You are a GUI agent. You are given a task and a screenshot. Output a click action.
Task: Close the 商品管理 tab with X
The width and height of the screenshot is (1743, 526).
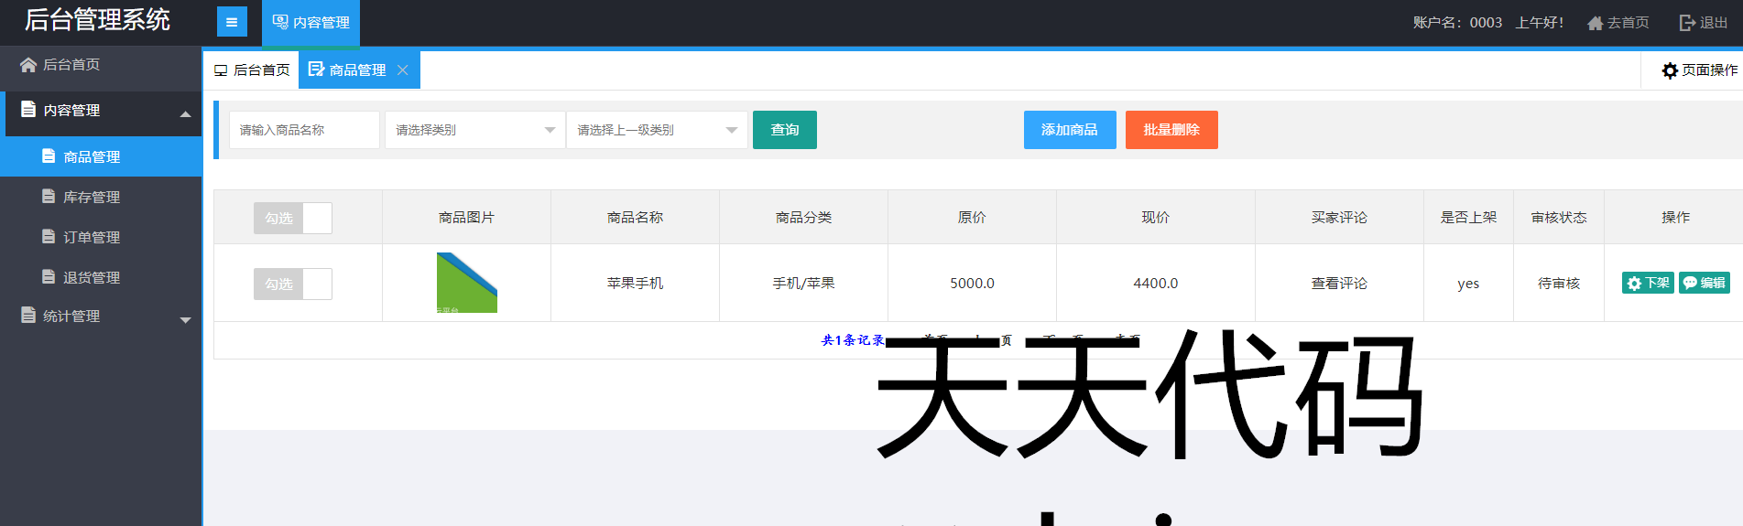403,70
